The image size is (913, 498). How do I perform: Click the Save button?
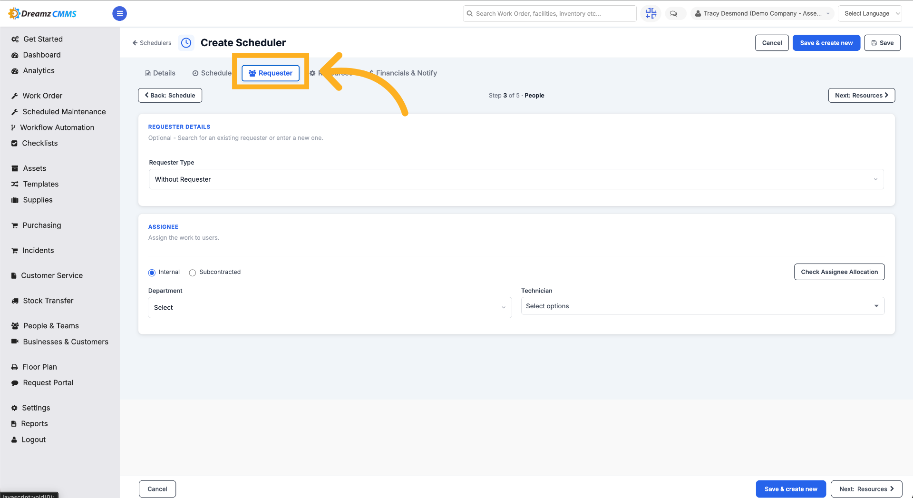click(882, 43)
